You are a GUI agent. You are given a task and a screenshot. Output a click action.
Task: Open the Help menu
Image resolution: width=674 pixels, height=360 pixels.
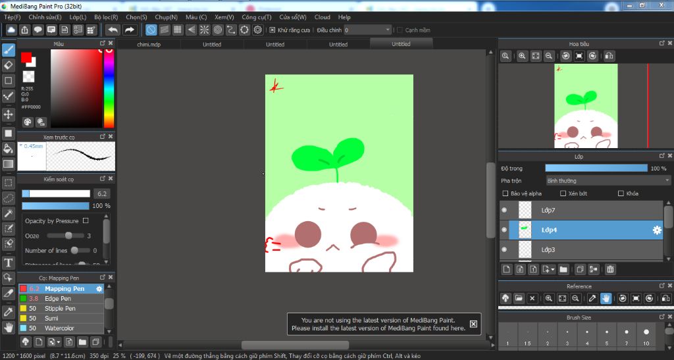pos(344,17)
